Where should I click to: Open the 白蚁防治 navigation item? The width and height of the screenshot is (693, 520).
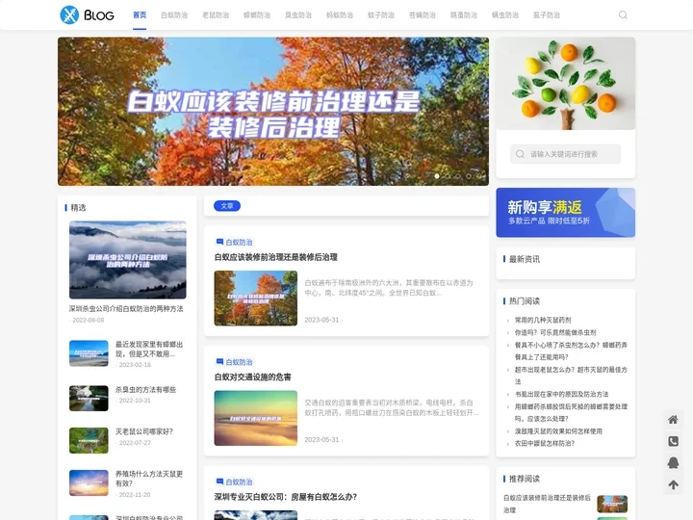174,15
